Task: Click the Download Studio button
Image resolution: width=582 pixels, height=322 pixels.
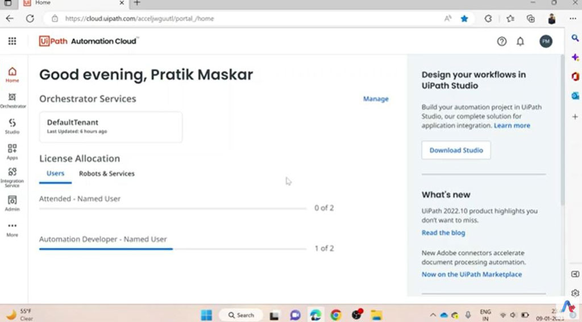Action: (456, 150)
